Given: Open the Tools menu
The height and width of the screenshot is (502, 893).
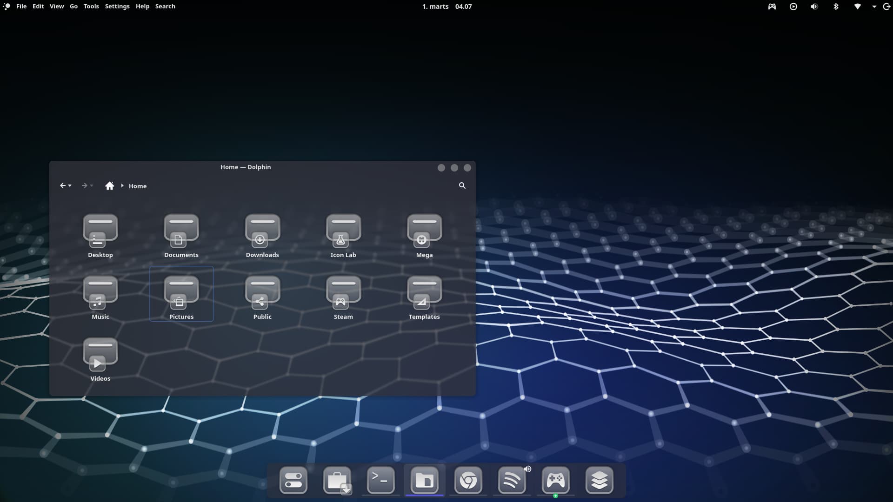Looking at the screenshot, I should pyautogui.click(x=91, y=7).
